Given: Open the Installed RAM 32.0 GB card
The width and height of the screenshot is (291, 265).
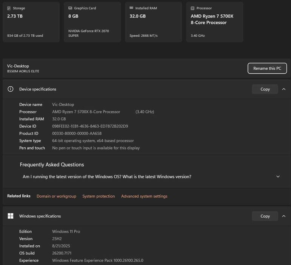Looking at the screenshot, I should click(153, 22).
